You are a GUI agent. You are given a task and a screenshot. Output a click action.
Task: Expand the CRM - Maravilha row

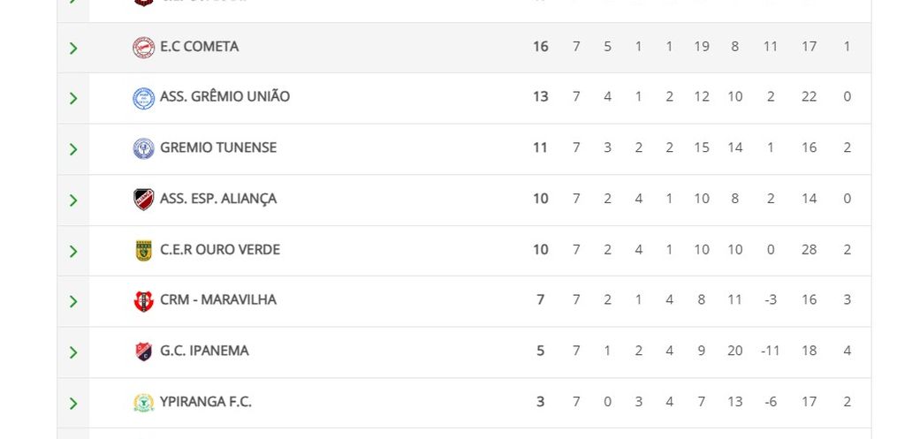[x=73, y=301]
